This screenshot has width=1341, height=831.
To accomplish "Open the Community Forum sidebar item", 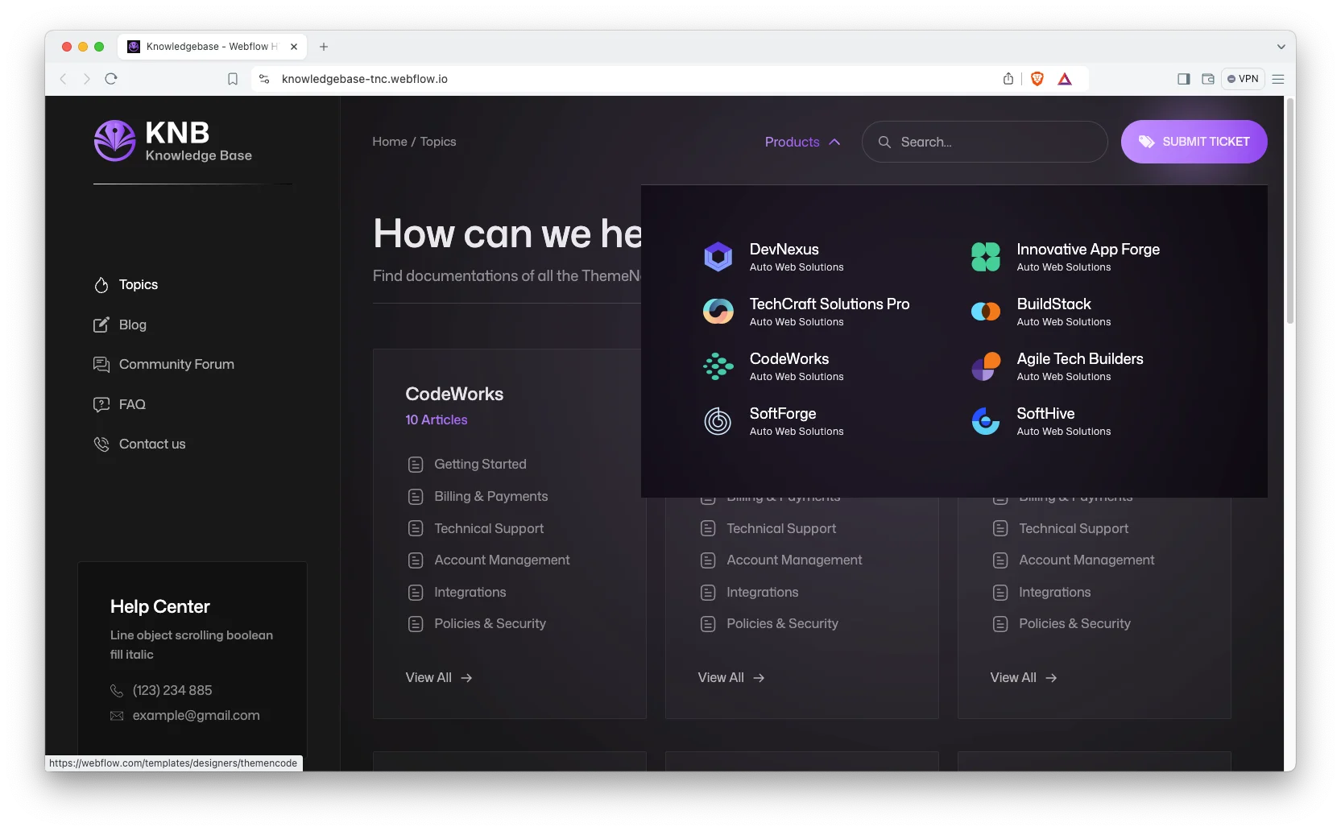I will 176,365.
